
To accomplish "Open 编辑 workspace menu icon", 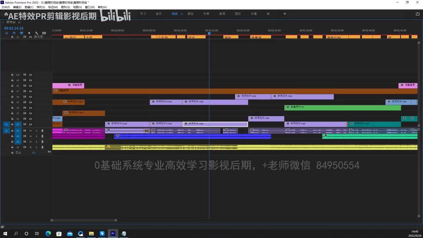I will (181, 14).
